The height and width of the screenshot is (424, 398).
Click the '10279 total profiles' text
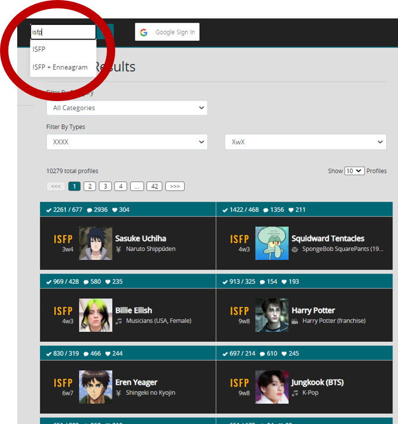tap(72, 171)
